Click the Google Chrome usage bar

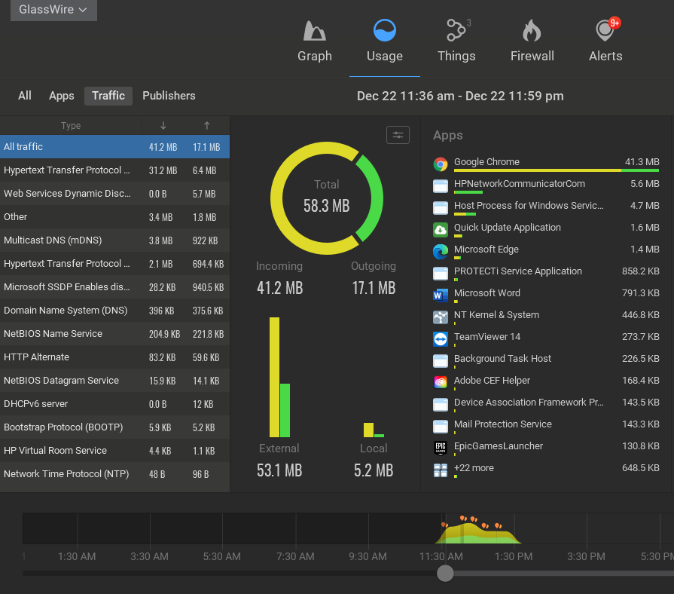tap(557, 171)
